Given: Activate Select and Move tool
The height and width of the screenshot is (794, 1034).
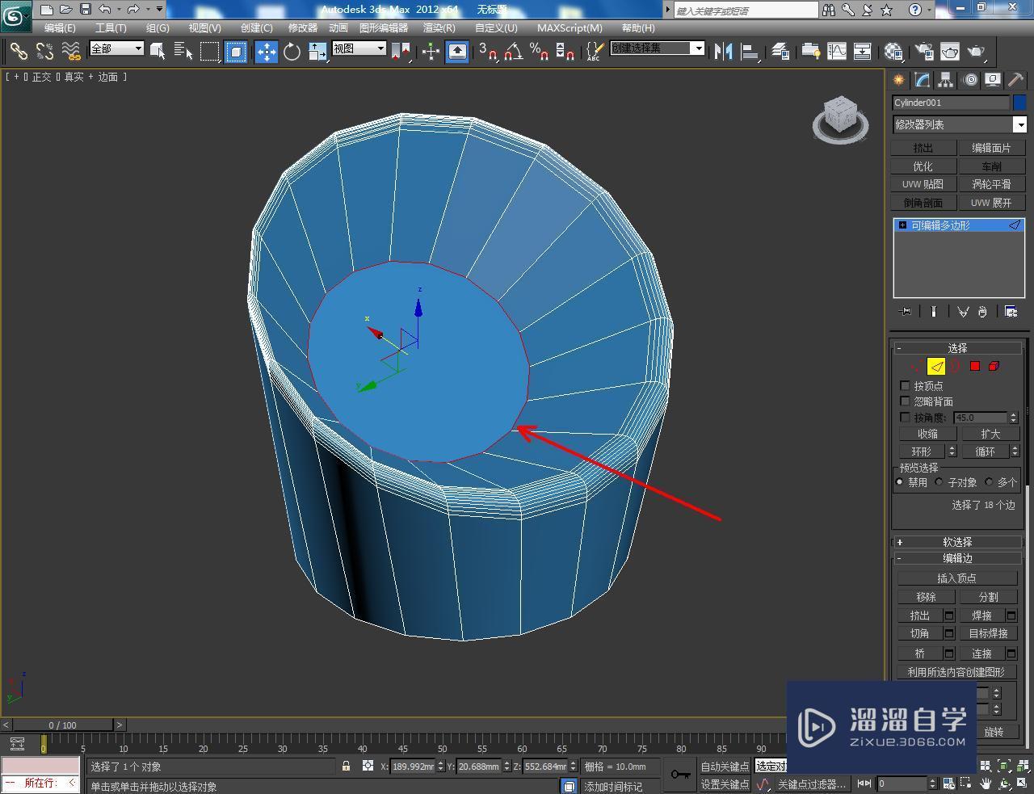Looking at the screenshot, I should coord(267,52).
